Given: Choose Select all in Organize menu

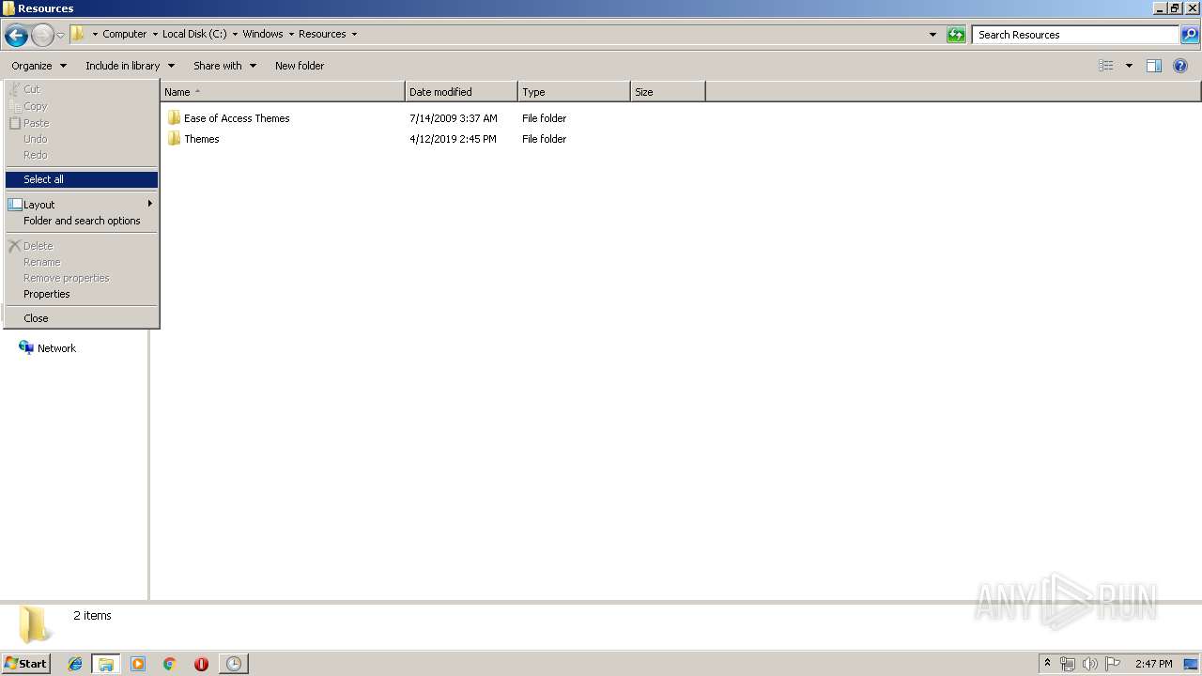Looking at the screenshot, I should [82, 179].
